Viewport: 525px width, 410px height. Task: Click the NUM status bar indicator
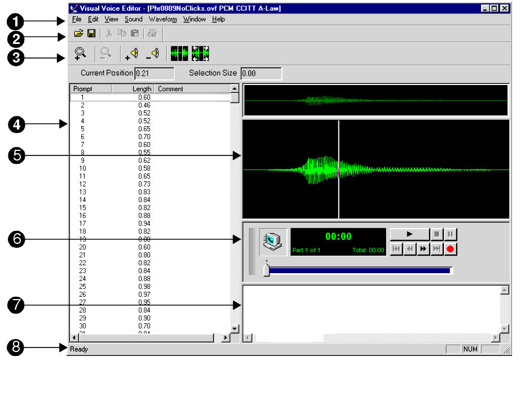[x=470, y=349]
